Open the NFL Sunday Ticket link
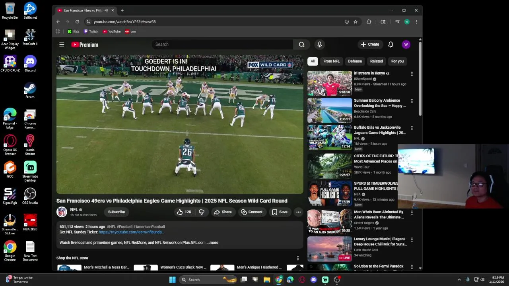This screenshot has width=509, height=286. point(131,232)
